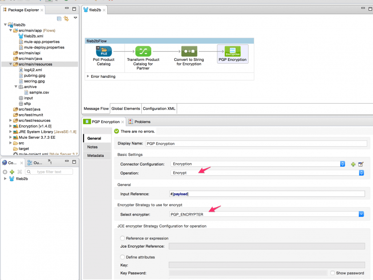Add a new Connector Configuration with the plus icon
This screenshot has width=373, height=280.
coord(353,164)
